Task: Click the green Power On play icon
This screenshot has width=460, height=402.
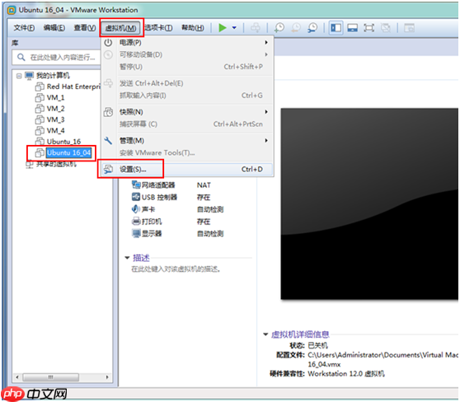Action: pyautogui.click(x=223, y=28)
